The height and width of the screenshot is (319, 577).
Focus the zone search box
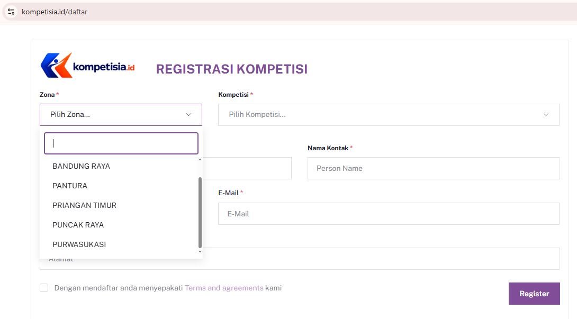[121, 143]
